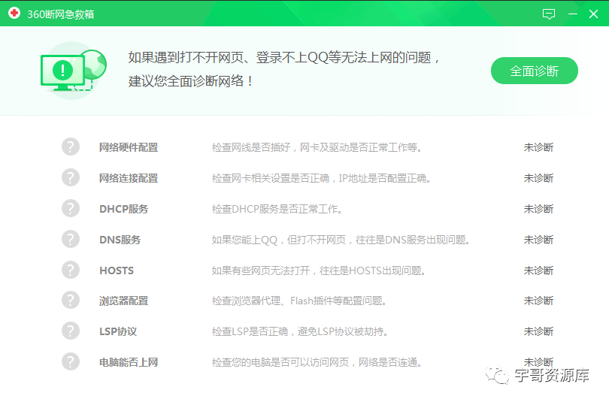609x402 pixels.
Task: Select the 浏览器配置 item label
Action: [x=123, y=301]
